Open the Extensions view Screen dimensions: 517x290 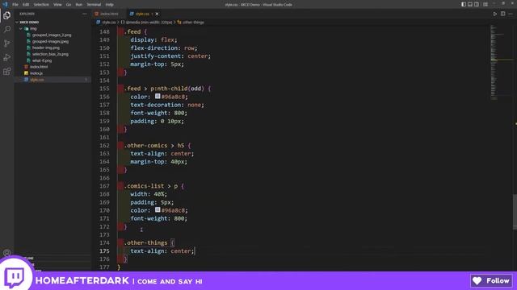(x=7, y=72)
